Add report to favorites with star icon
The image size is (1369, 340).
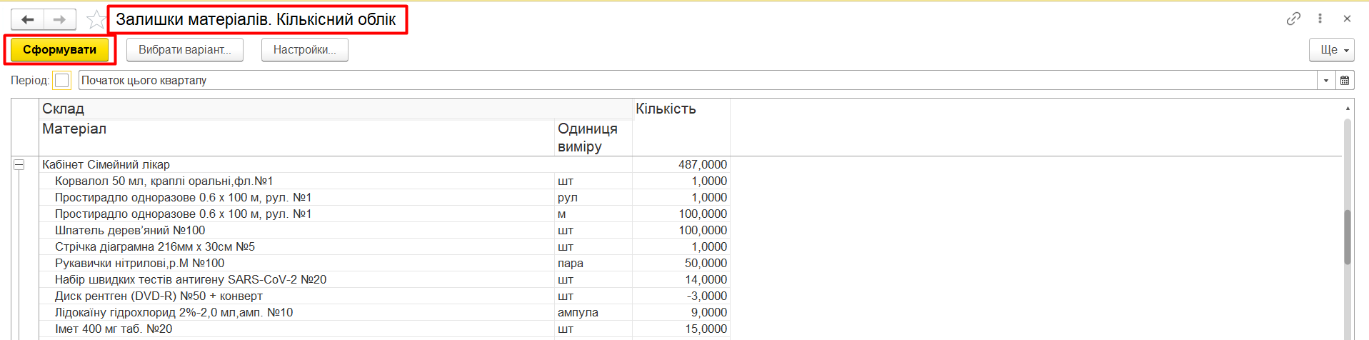pyautogui.click(x=96, y=20)
